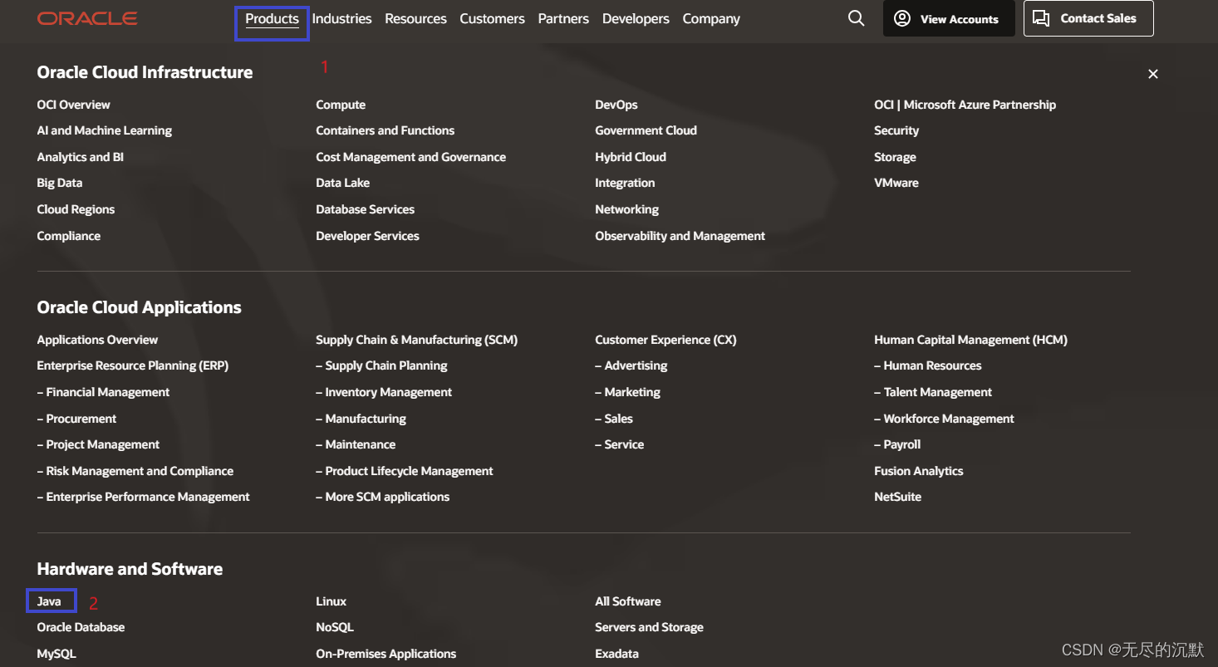Open Government Cloud
Image resolution: width=1218 pixels, height=667 pixels.
click(x=646, y=130)
